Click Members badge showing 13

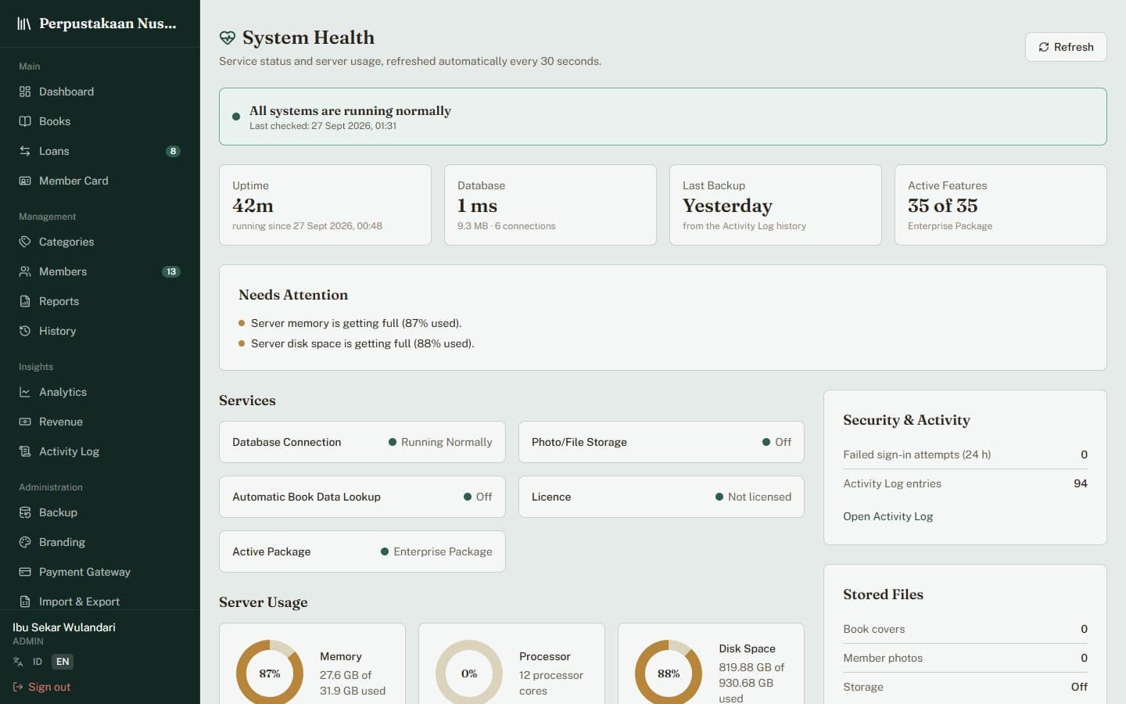tap(171, 271)
